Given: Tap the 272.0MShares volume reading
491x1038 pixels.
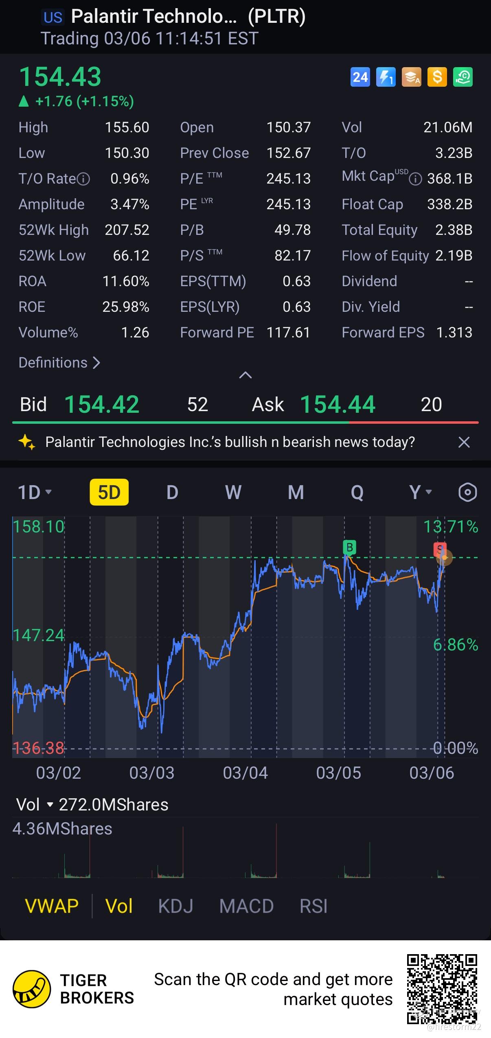Looking at the screenshot, I should (114, 804).
